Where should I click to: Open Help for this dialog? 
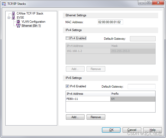tap(152, 130)
